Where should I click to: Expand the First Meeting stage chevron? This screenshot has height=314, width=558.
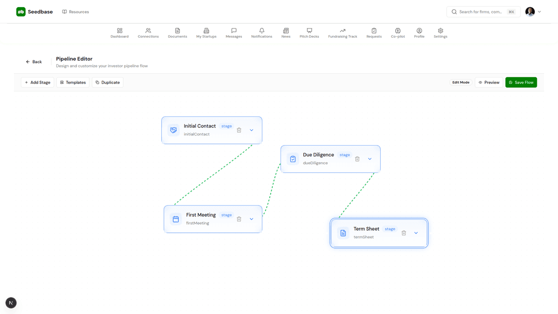252,218
